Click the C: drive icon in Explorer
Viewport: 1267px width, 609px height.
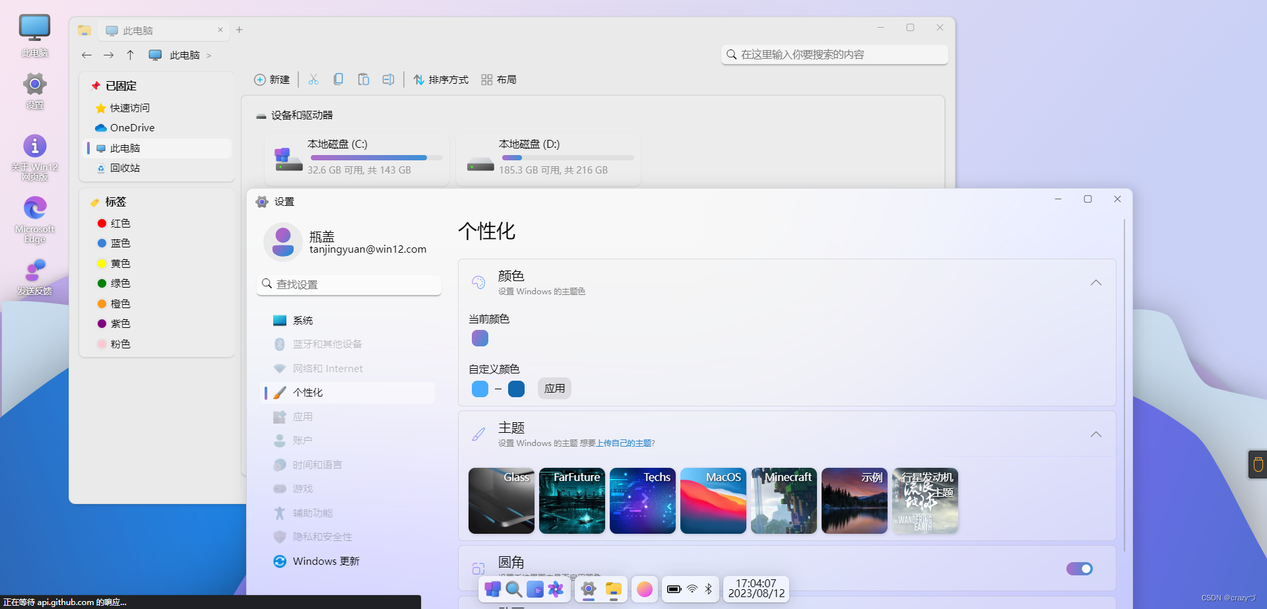pos(288,159)
